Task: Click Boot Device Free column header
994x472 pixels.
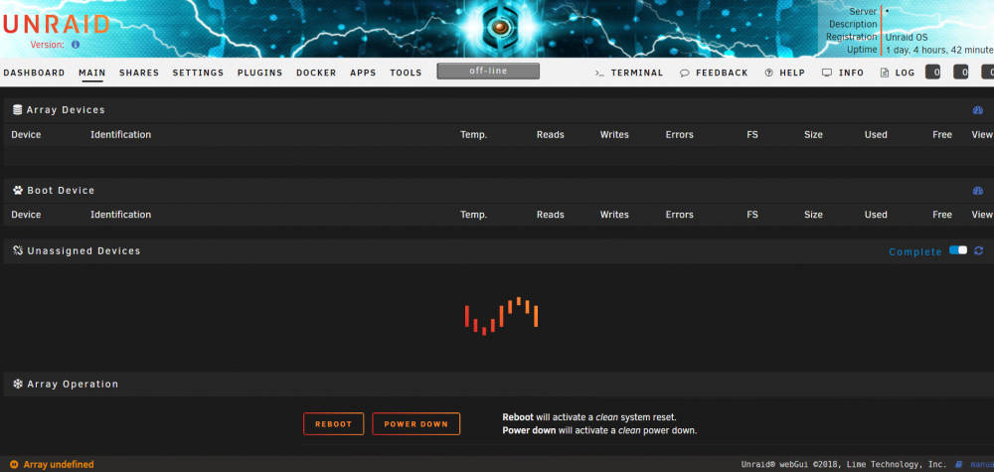Action: [x=942, y=215]
